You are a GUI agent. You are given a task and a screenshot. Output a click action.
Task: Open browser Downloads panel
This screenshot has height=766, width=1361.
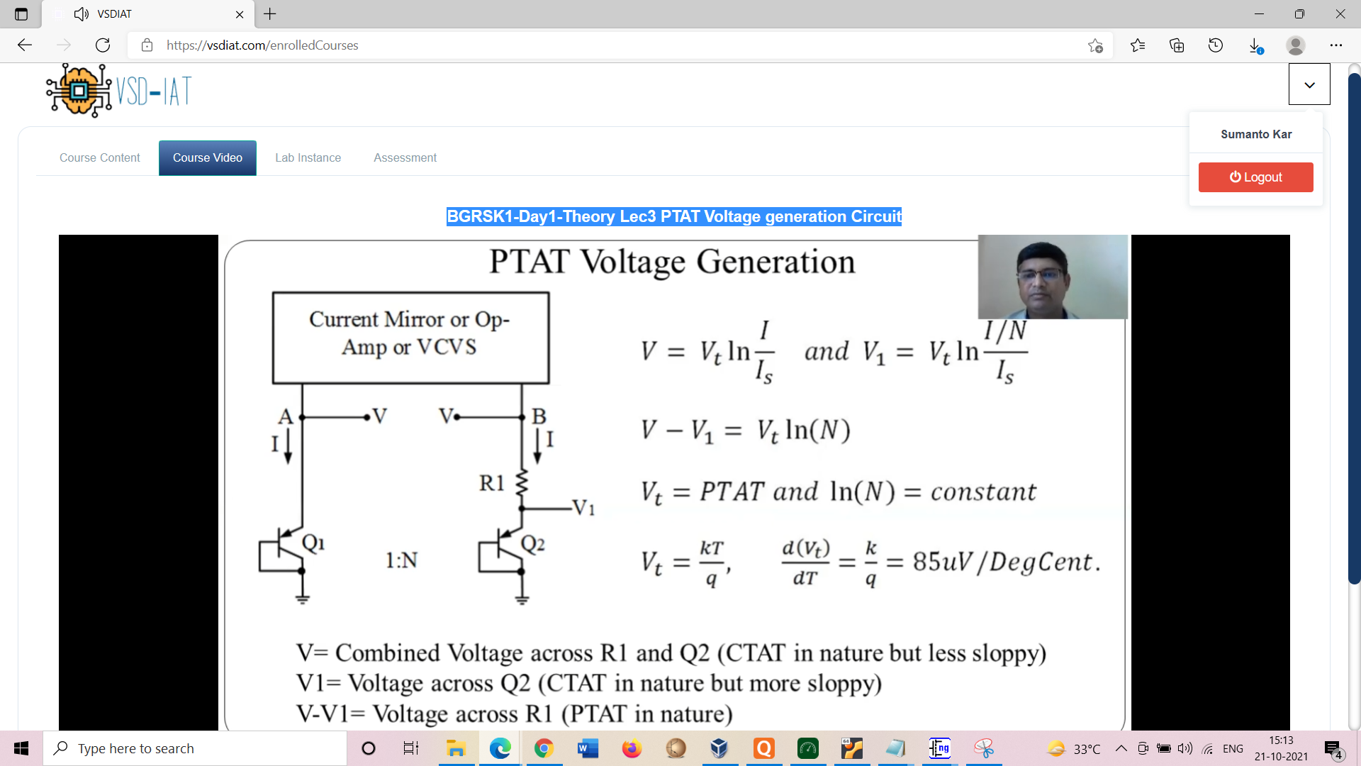coord(1254,45)
